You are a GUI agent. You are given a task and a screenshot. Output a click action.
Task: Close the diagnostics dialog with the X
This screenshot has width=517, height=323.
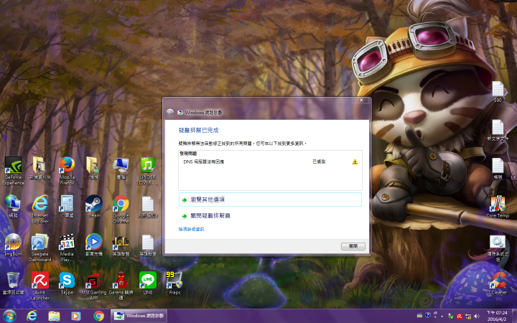tap(361, 100)
